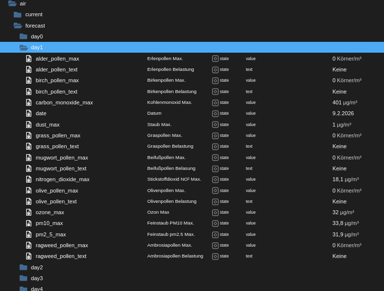Click the Feinstaub PM10 Max. name
The height and width of the screenshot is (291, 384).
(x=171, y=223)
